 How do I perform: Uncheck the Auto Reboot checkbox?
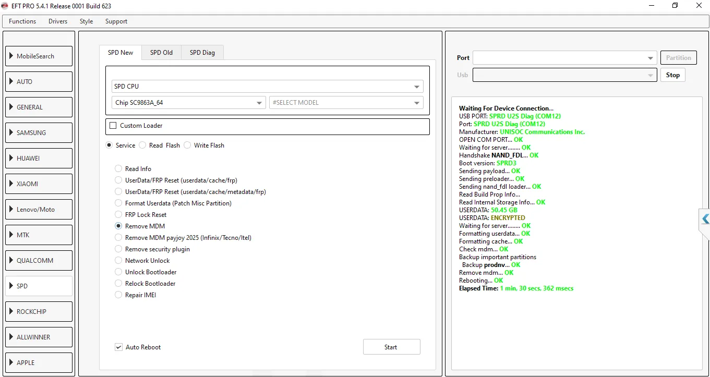pos(119,347)
